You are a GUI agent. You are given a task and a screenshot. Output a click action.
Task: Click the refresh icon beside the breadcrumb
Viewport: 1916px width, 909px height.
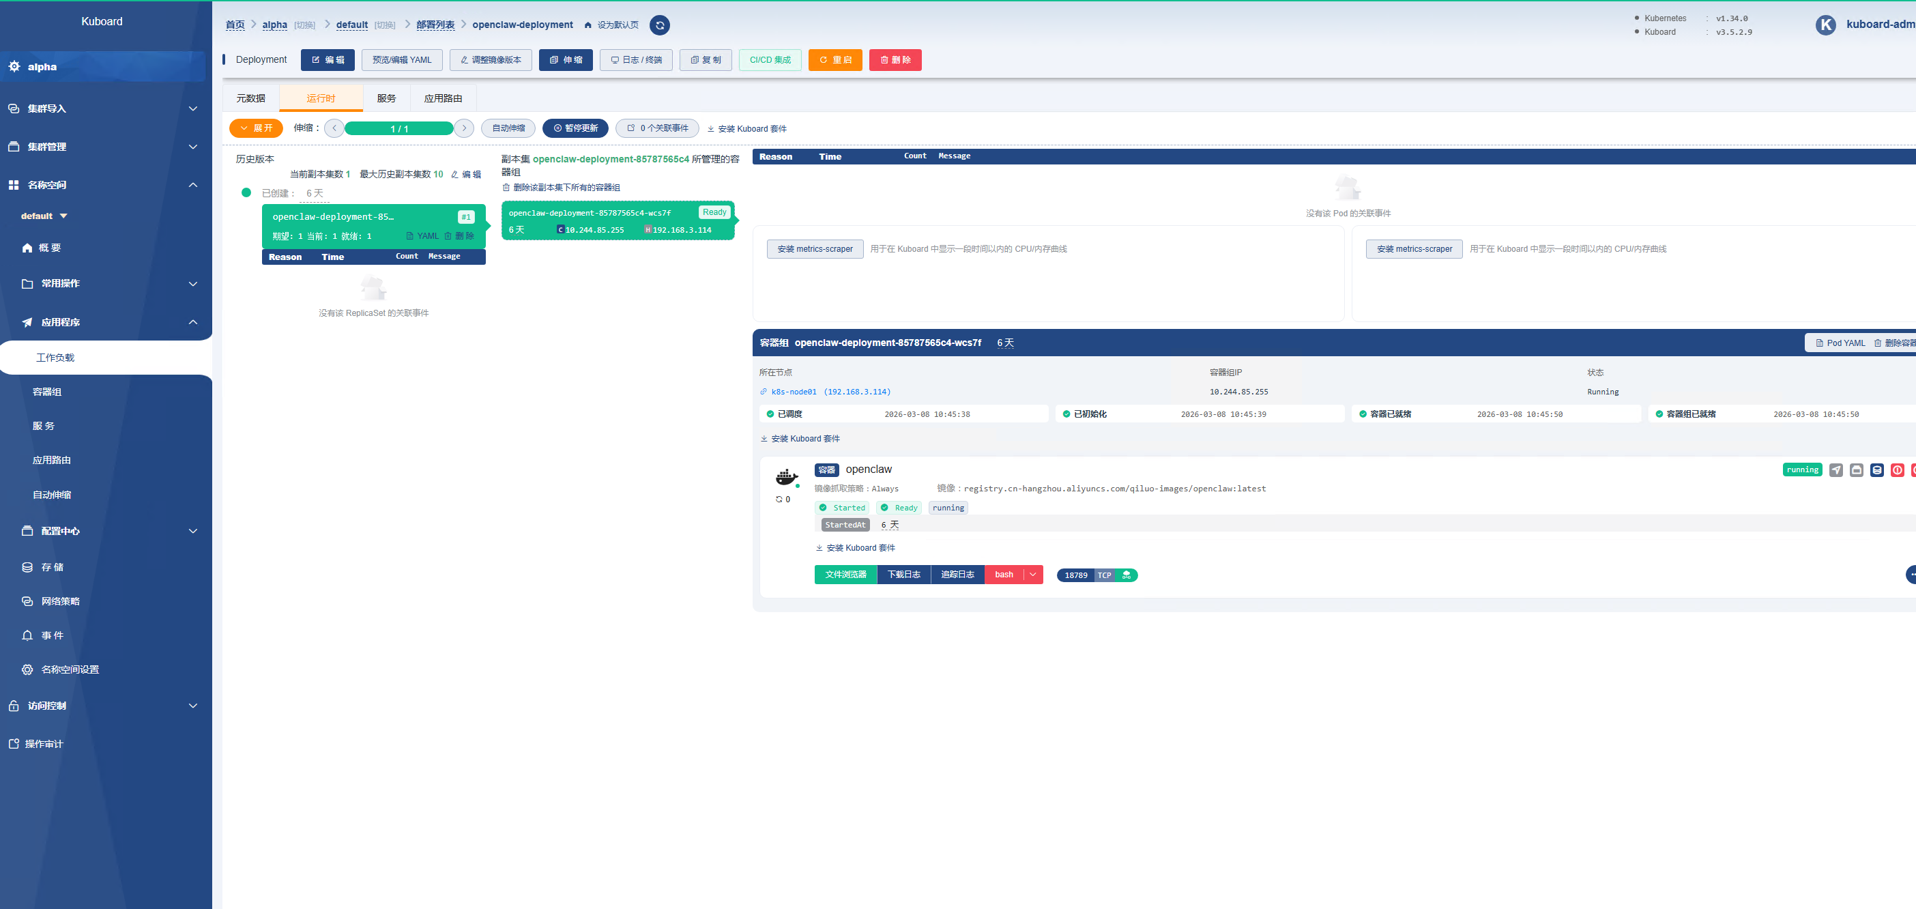pos(659,25)
